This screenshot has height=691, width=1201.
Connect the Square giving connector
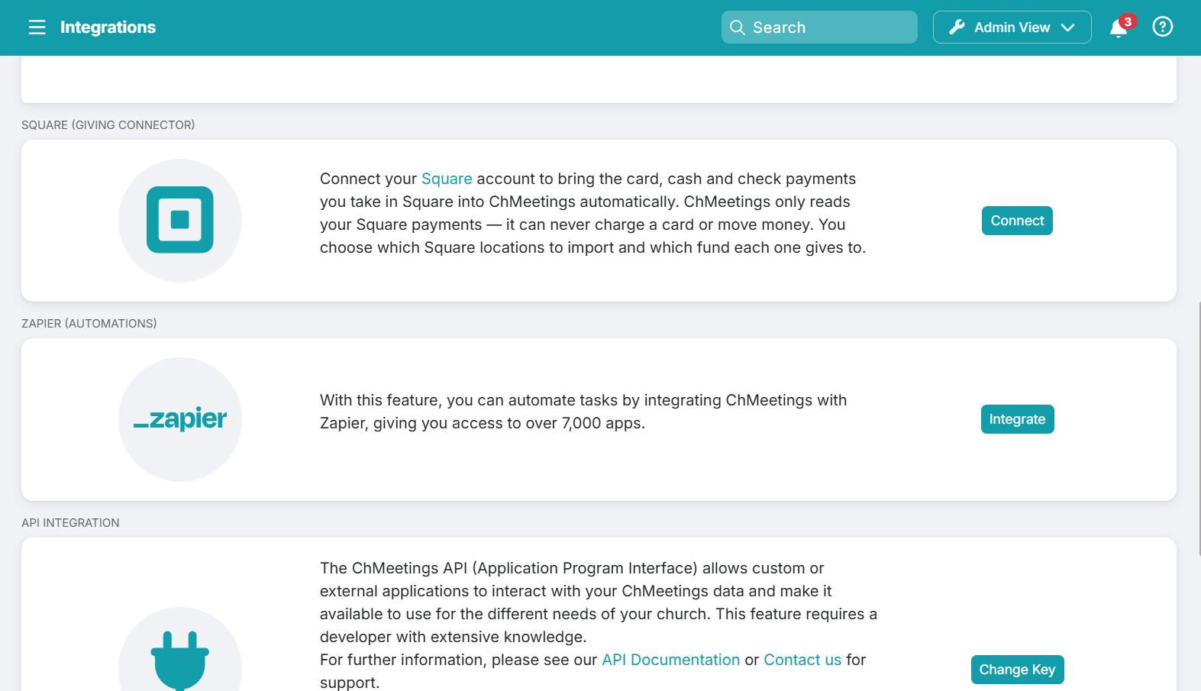(x=1017, y=221)
